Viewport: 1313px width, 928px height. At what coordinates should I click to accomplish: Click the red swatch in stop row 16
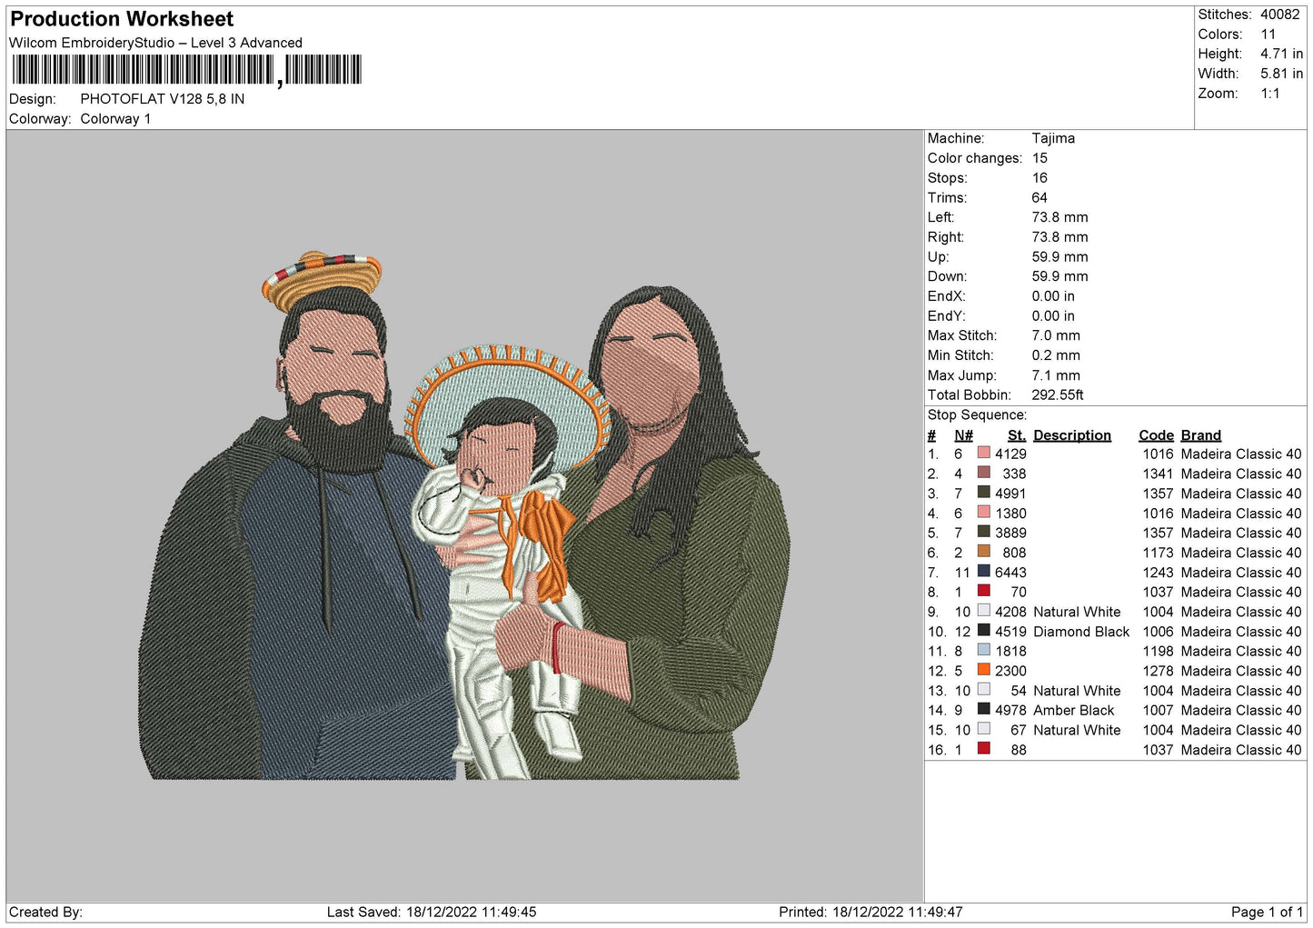(x=983, y=749)
